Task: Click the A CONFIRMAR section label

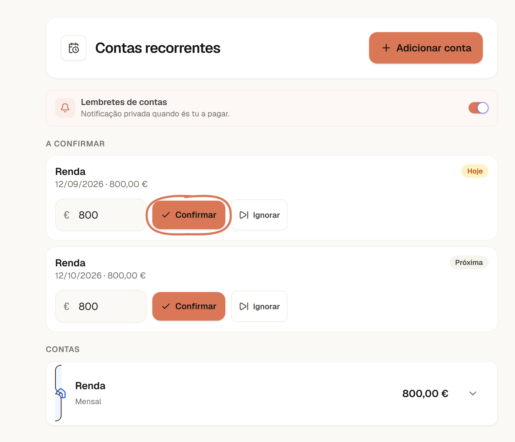Action: click(75, 144)
